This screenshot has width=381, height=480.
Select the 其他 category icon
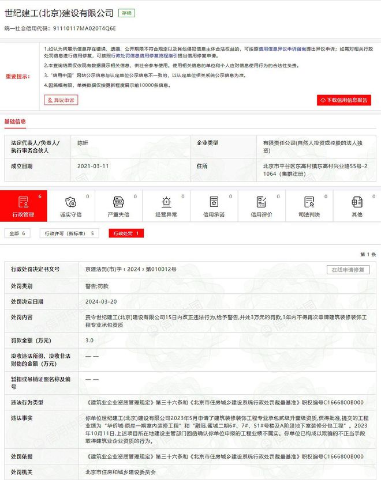(357, 202)
